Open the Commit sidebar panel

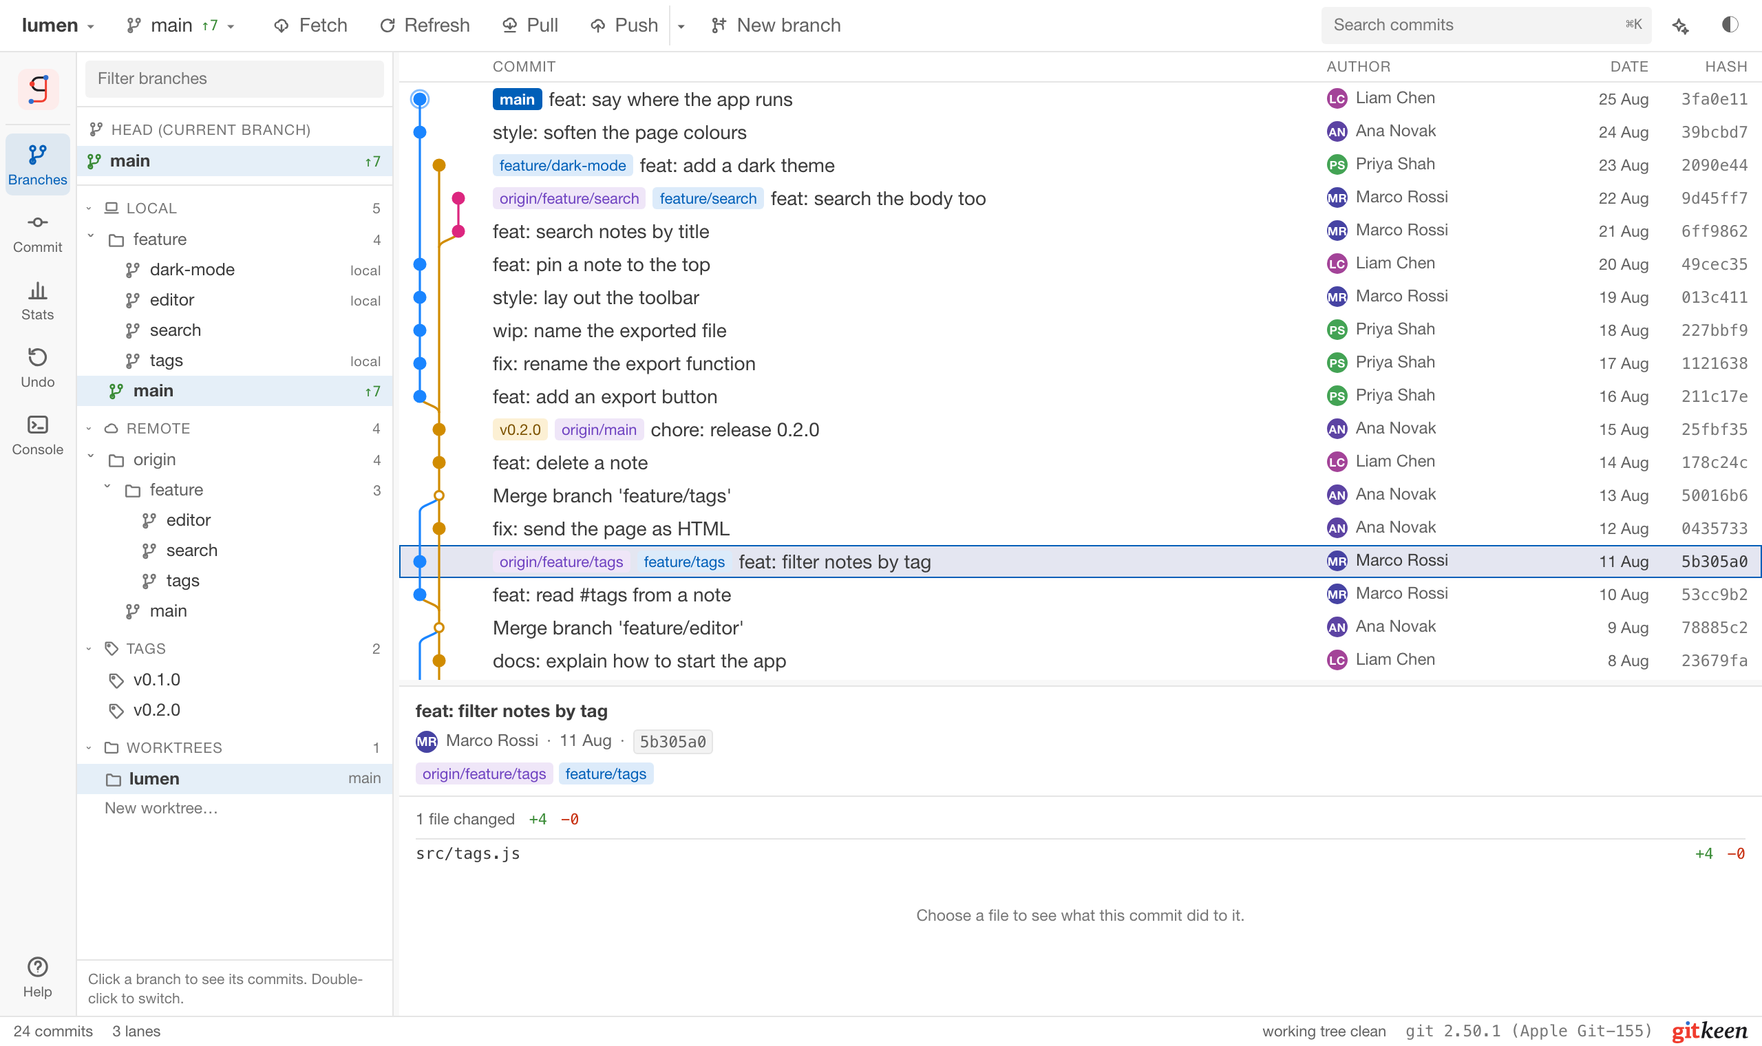37,233
